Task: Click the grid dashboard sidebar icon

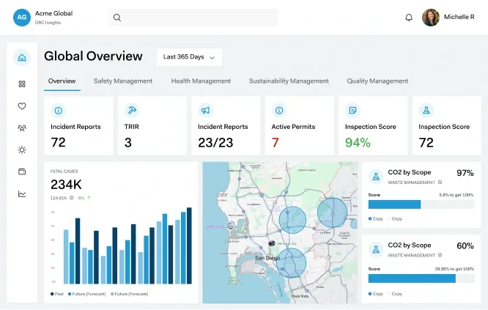Action: point(22,84)
